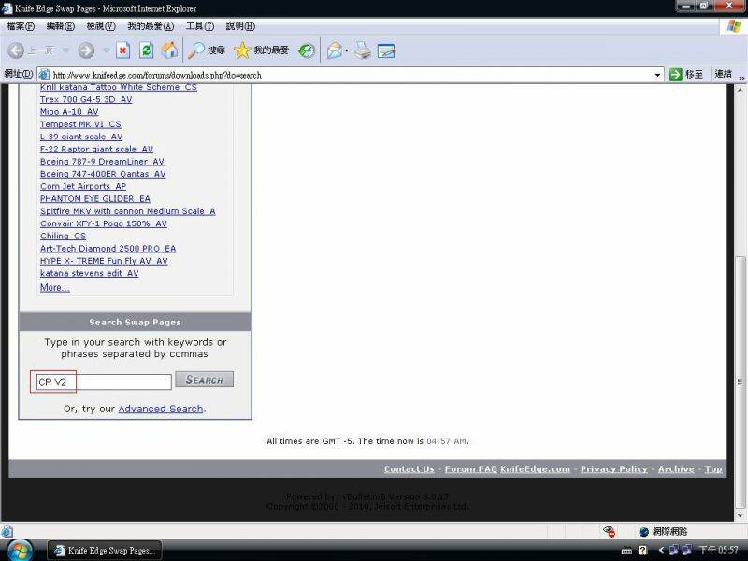
Task: Open the Privacy Policy footer link
Action: tap(614, 469)
